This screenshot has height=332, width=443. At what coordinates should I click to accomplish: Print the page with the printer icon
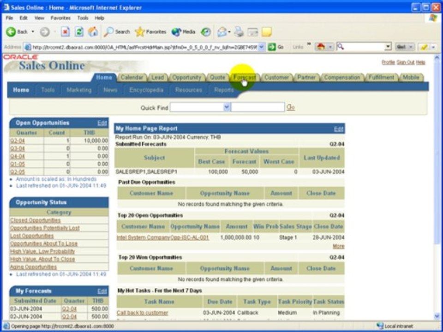click(239, 32)
